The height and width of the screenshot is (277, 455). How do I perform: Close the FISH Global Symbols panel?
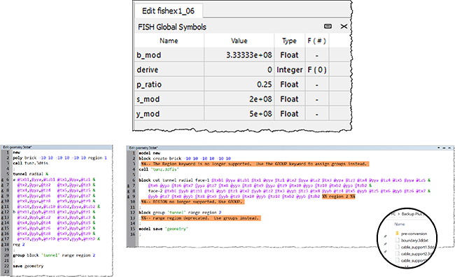[x=344, y=27]
